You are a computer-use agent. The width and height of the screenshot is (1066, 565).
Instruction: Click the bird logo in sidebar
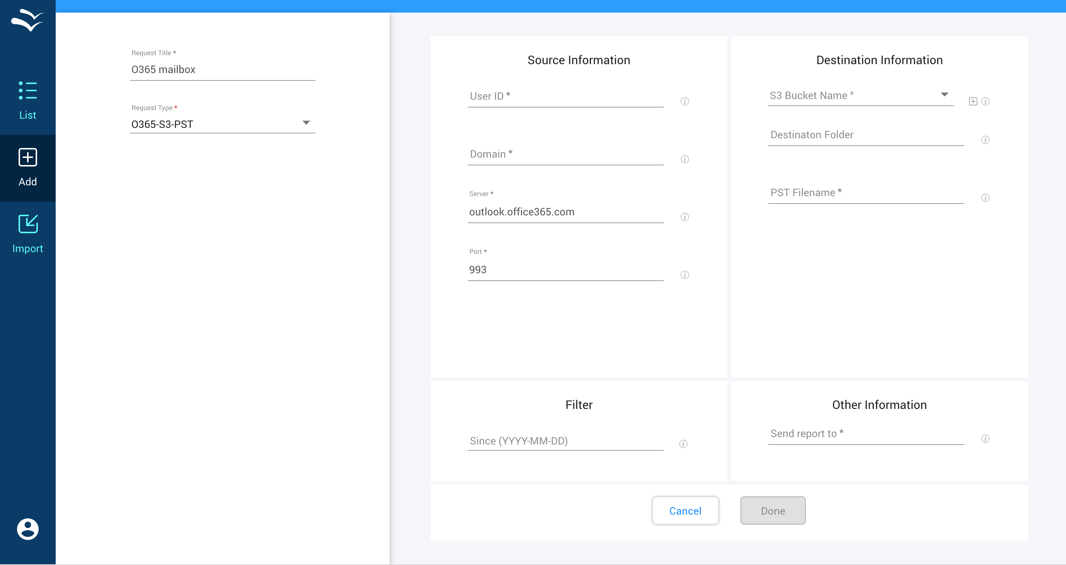click(28, 20)
